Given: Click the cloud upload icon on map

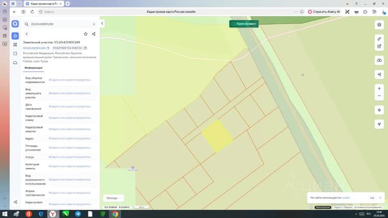Looking at the screenshot, I should click(x=379, y=60).
